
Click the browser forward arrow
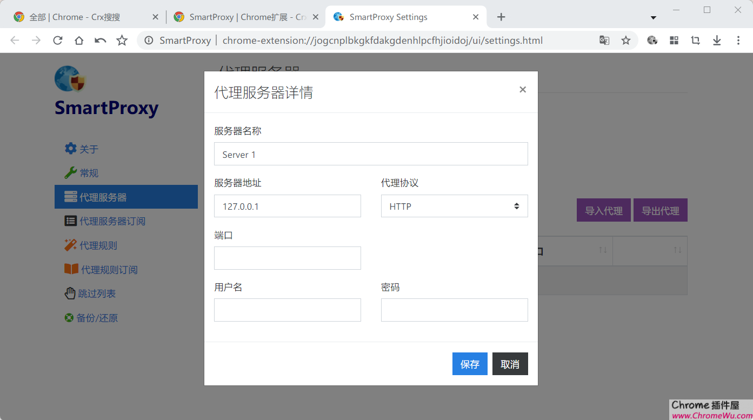(36, 41)
